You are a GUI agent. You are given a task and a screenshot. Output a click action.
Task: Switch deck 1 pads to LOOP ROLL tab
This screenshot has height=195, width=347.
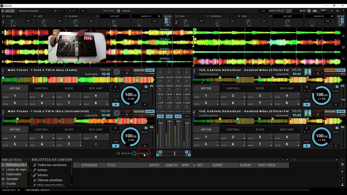[42, 88]
